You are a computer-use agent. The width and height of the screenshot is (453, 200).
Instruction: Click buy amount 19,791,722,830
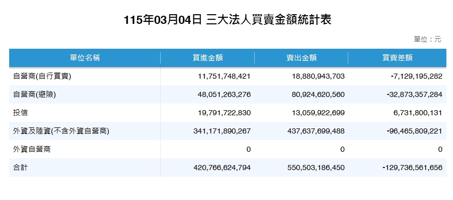pyautogui.click(x=224, y=113)
